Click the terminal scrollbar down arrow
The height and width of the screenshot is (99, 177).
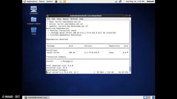(x=130, y=73)
